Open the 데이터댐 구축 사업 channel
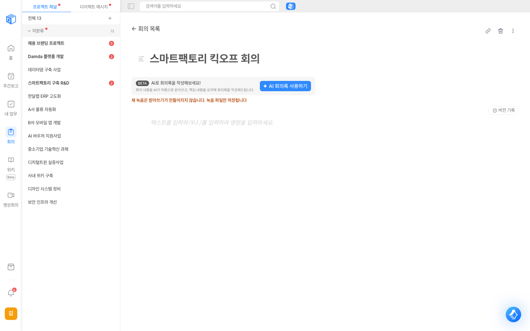The width and height of the screenshot is (530, 331). [x=71, y=70]
